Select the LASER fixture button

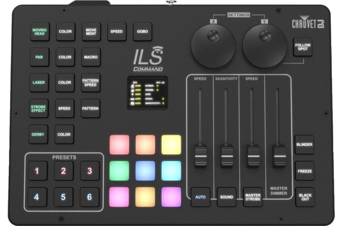(x=39, y=83)
